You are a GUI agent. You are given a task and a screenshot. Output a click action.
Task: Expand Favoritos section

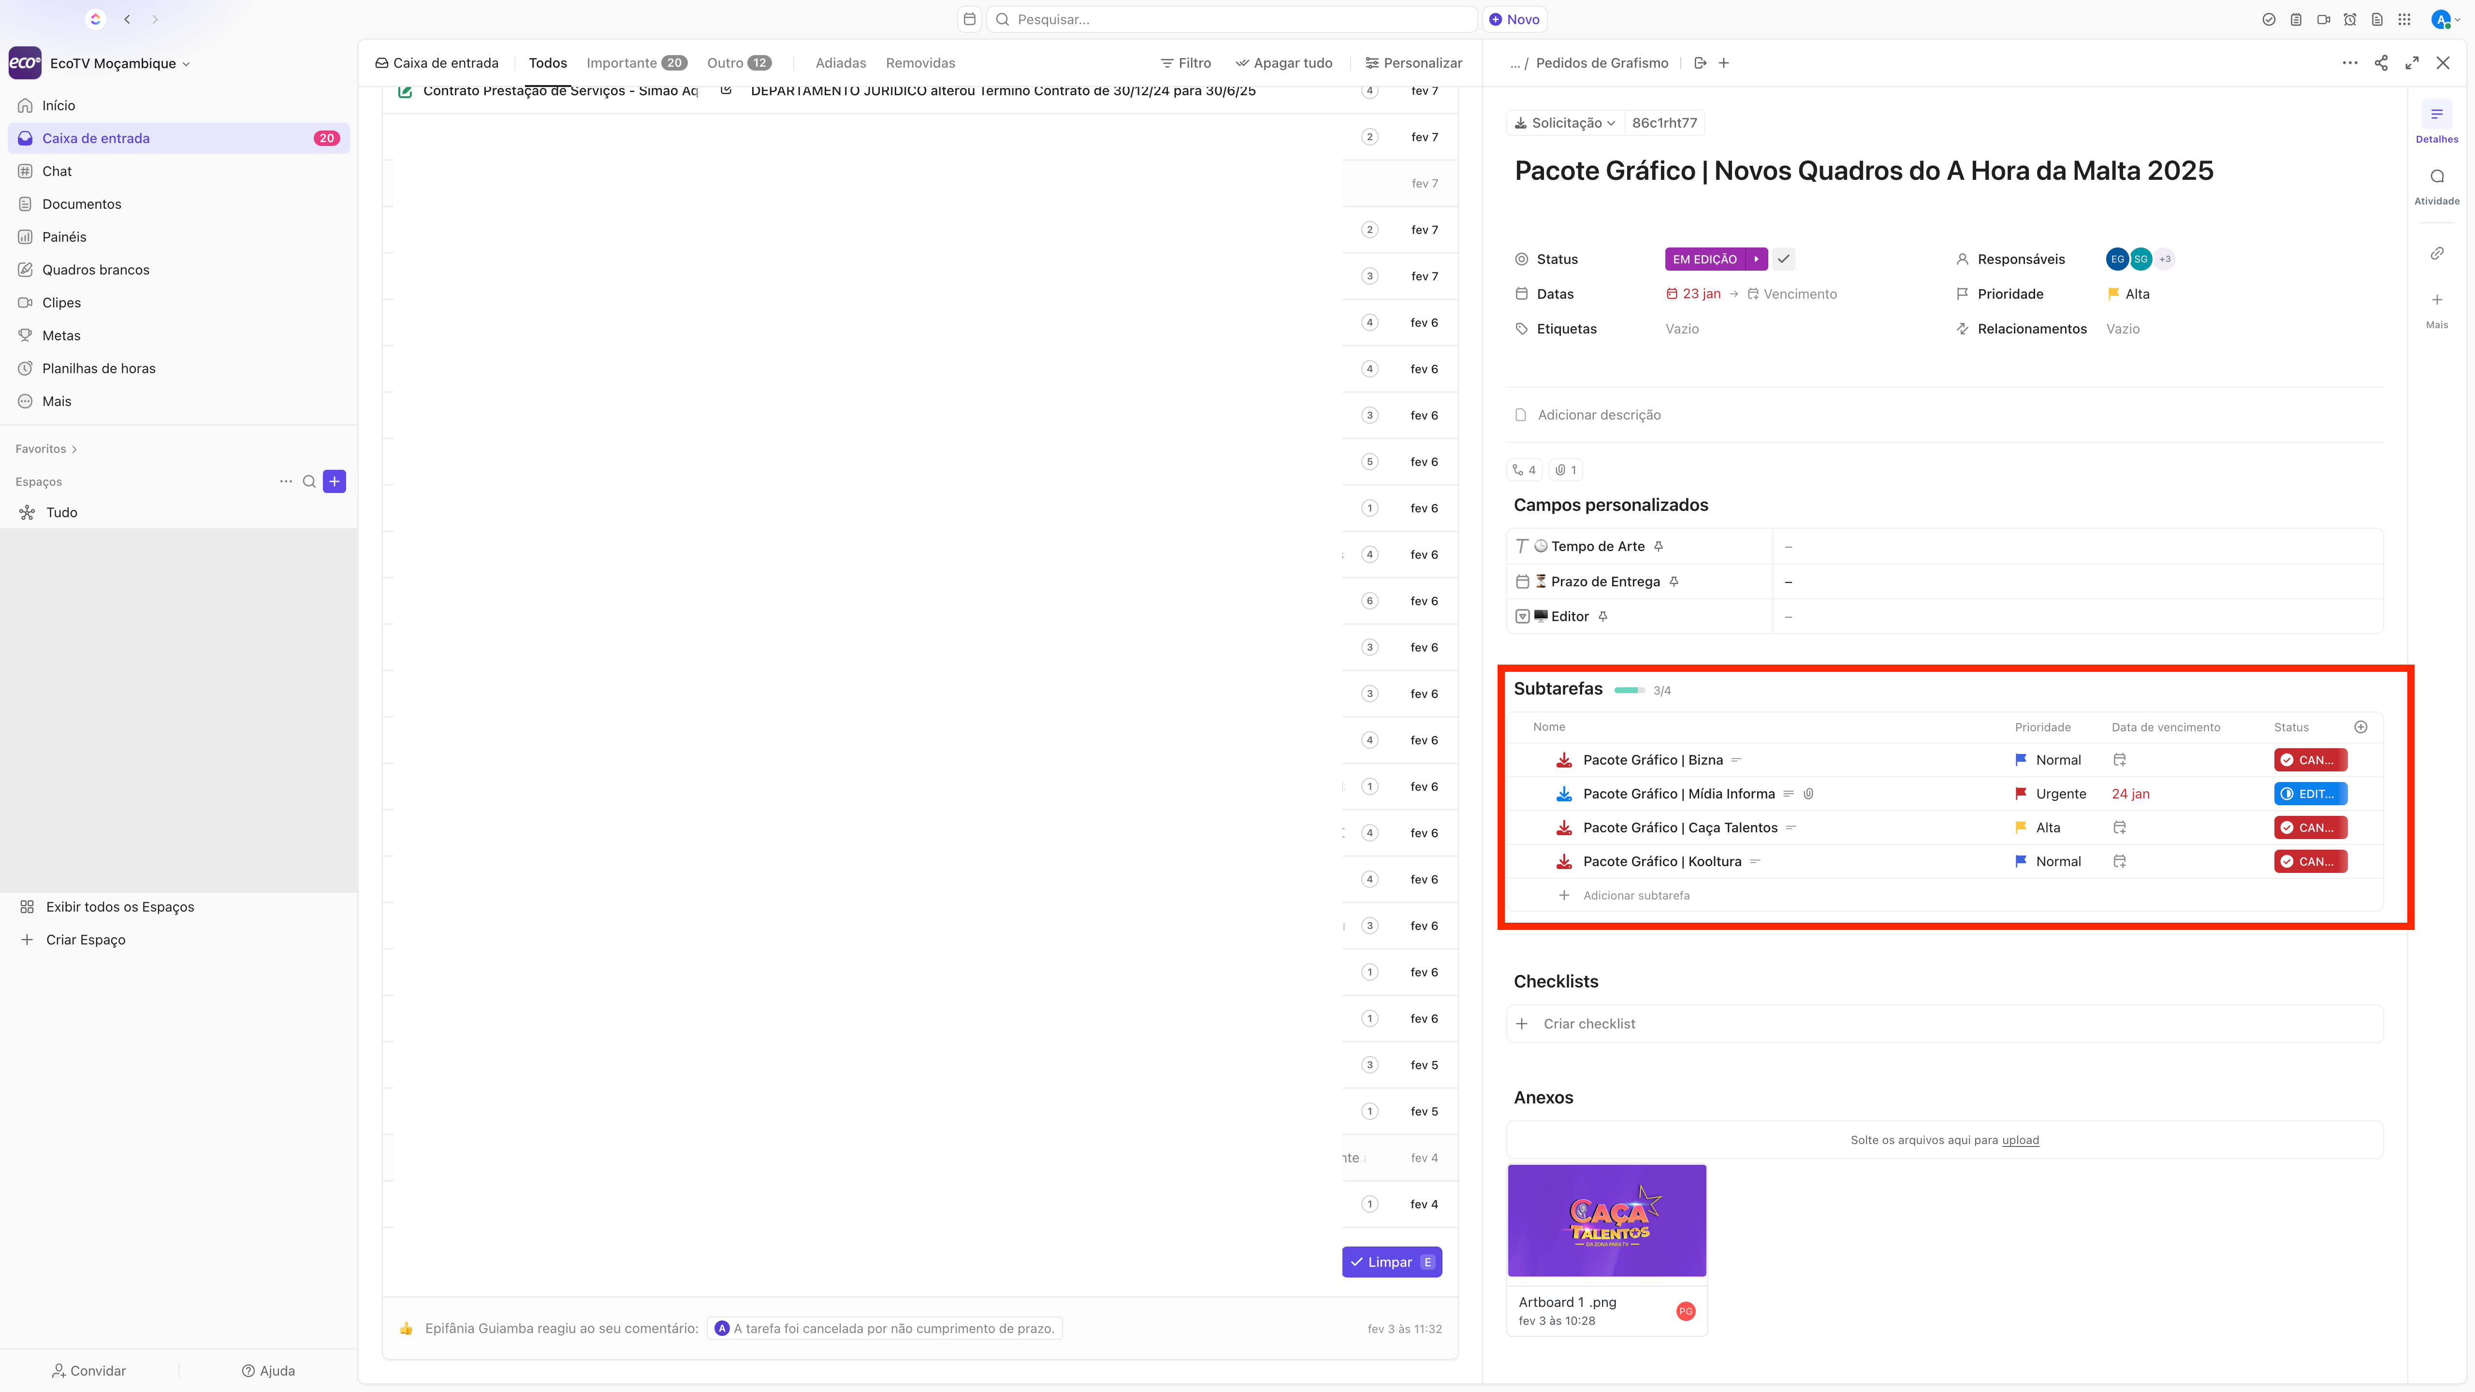tap(46, 449)
